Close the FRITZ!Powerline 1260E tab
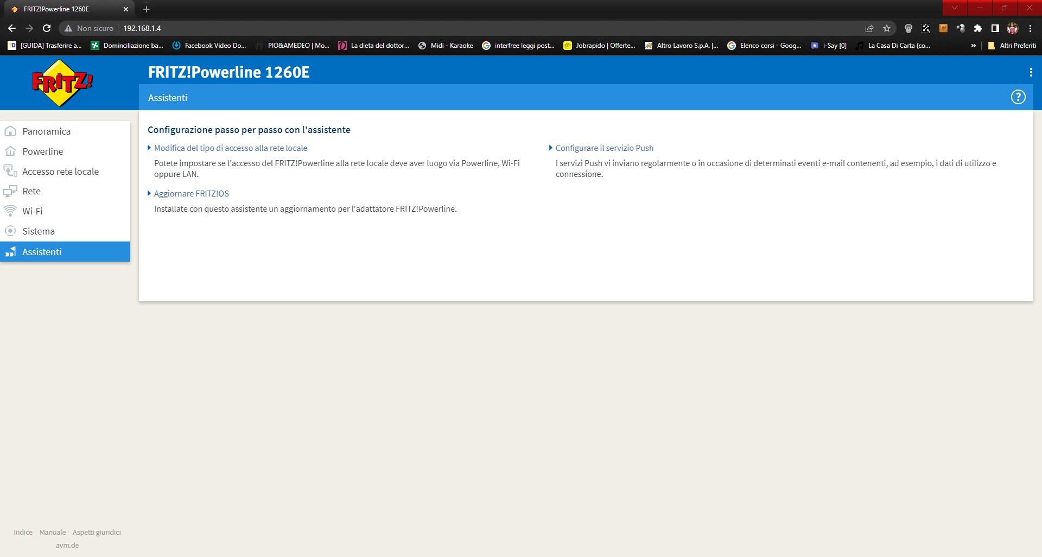1042x557 pixels. (126, 9)
